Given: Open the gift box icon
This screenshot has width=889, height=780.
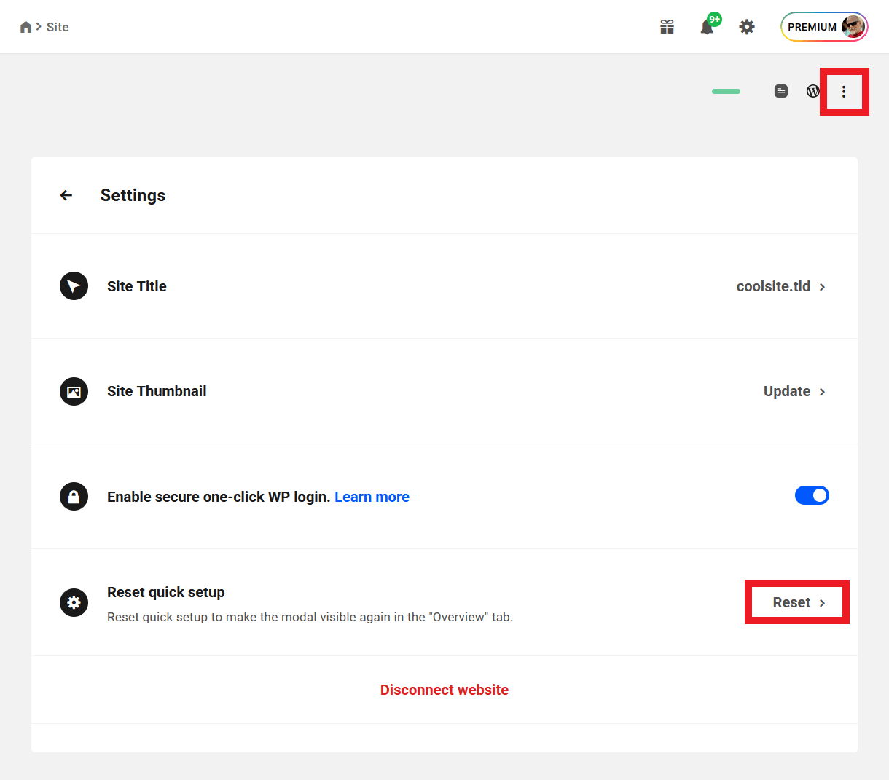Looking at the screenshot, I should pyautogui.click(x=667, y=27).
